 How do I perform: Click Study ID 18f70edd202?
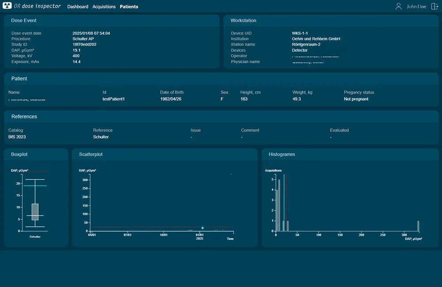[84, 45]
